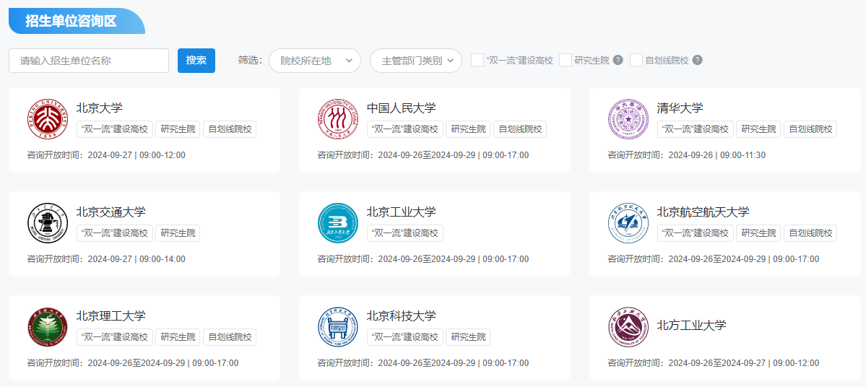Click 北京航空航天大学's 自划线院校 tag
This screenshot has height=387, width=866.
click(811, 233)
